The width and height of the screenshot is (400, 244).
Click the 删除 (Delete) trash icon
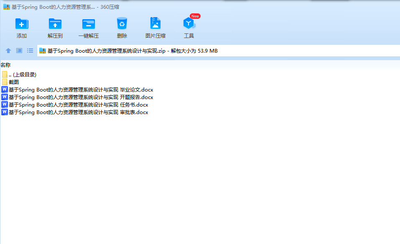pyautogui.click(x=122, y=23)
